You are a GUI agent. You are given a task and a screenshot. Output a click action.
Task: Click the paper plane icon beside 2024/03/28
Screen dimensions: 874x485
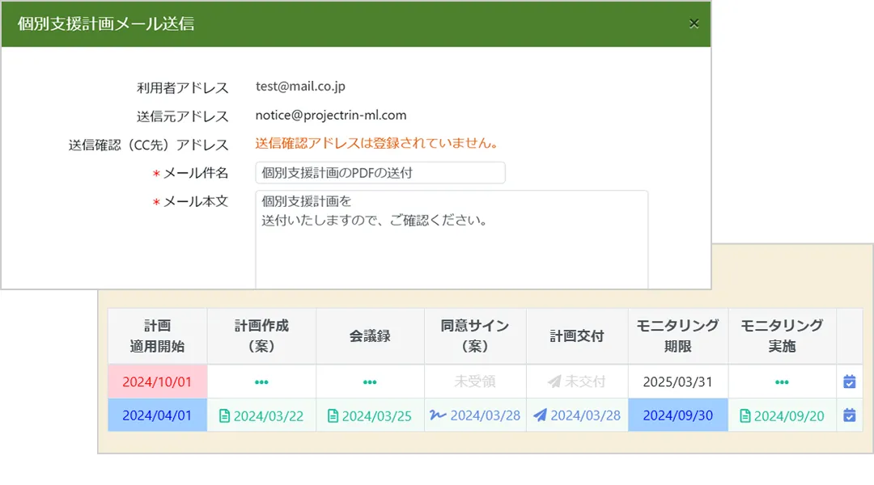click(x=540, y=415)
